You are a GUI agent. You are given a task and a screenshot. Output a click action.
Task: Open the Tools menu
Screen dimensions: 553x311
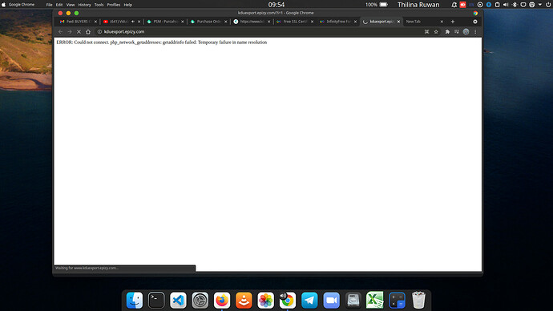(x=99, y=5)
